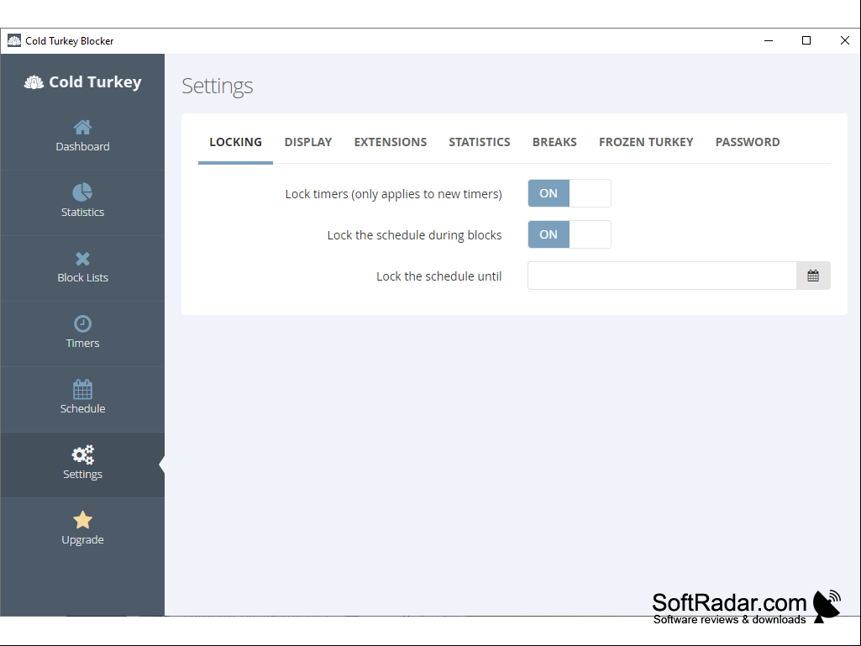The height and width of the screenshot is (646, 861).
Task: Select the Settings gears icon
Action: (x=82, y=454)
